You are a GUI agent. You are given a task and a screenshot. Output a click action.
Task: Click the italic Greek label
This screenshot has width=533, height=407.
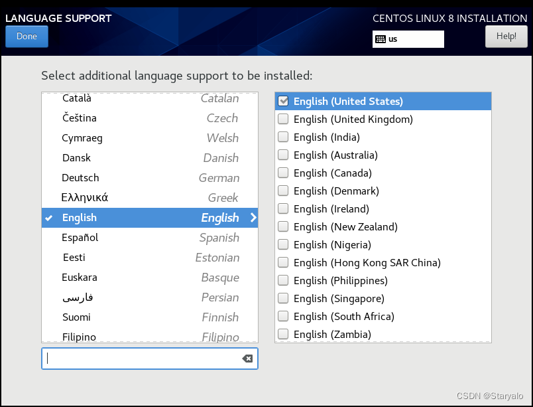[223, 198]
